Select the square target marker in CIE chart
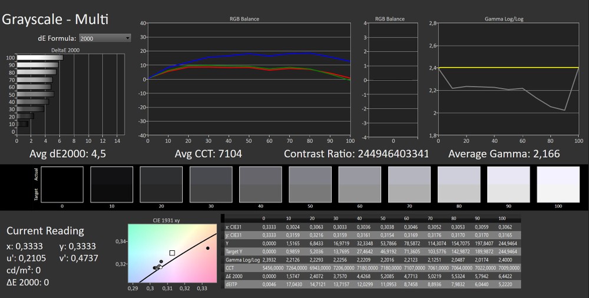 click(172, 253)
